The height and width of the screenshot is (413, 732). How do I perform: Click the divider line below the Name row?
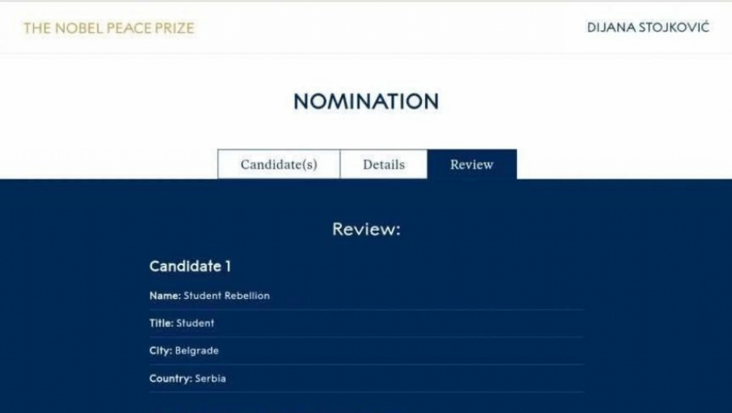[x=366, y=310]
